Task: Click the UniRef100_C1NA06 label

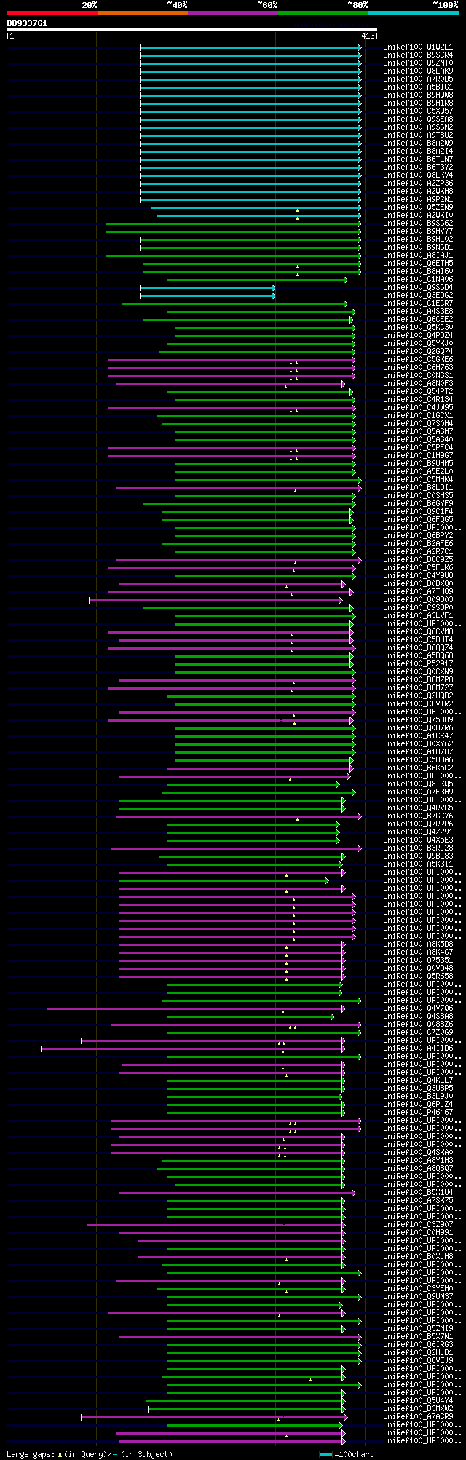Action: point(418,279)
